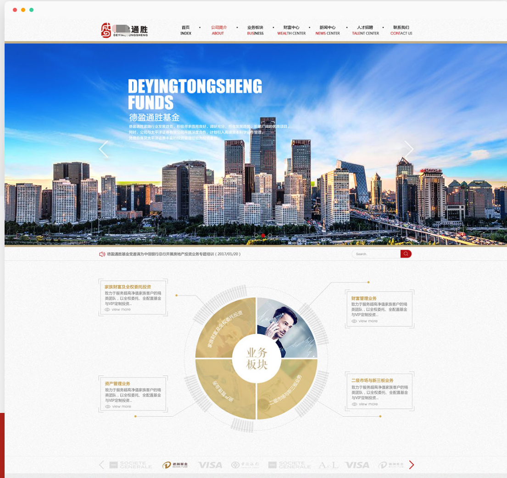This screenshot has height=478, width=507.
Task: Open 联系我们 CONTACT US page
Action: (401, 30)
